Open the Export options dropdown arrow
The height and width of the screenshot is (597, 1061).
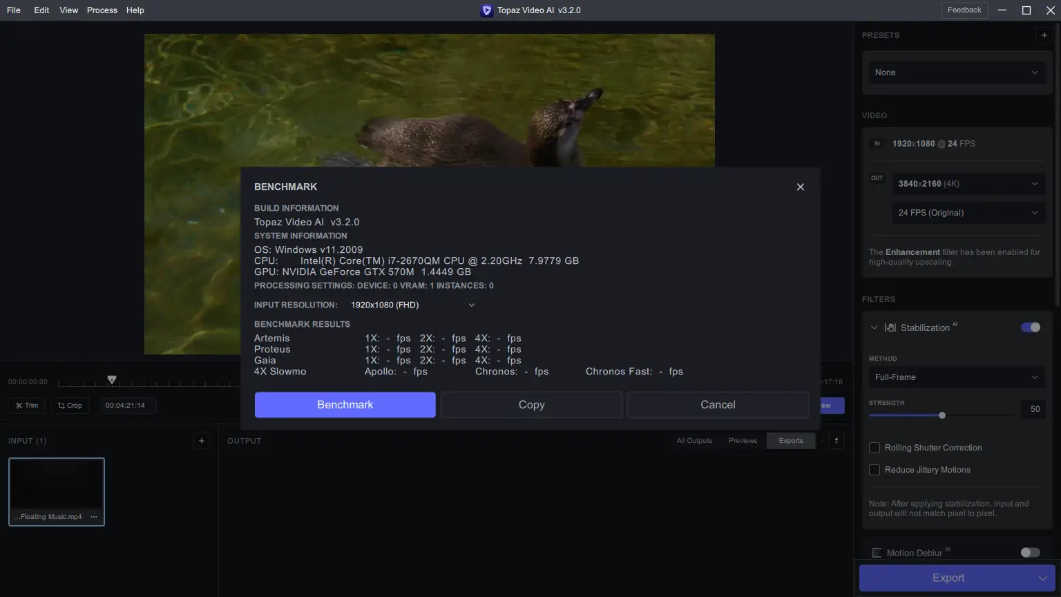tap(1043, 578)
